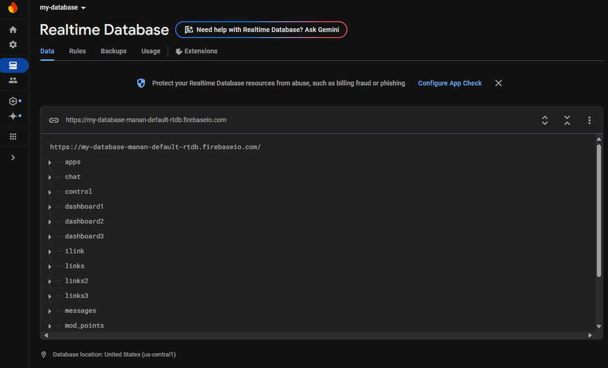The width and height of the screenshot is (608, 368).
Task: Open all products grid icon
Action: (x=13, y=136)
